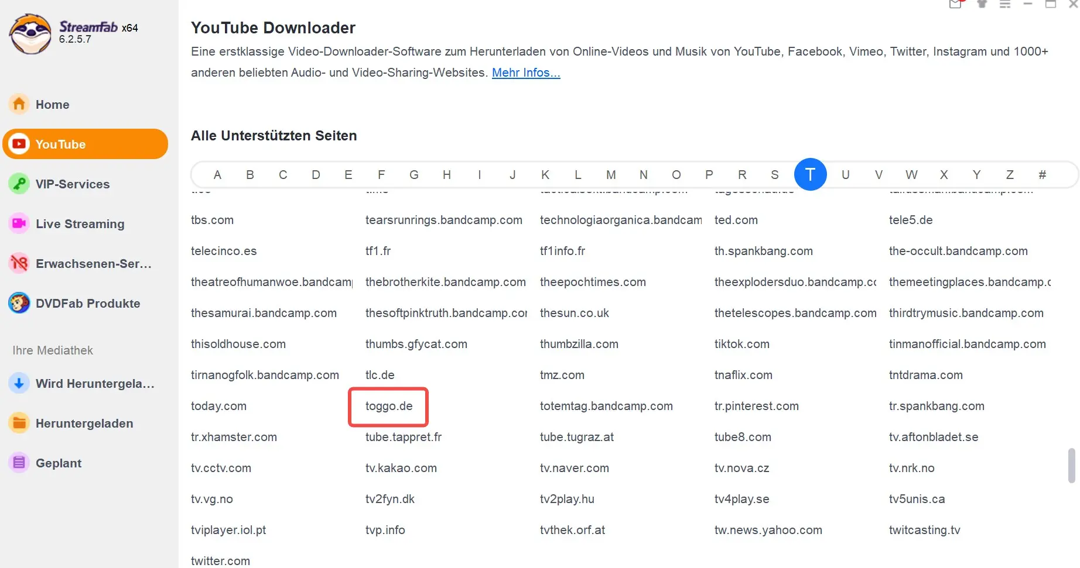This screenshot has width=1080, height=568.
Task: Switch to letter D tab
Action: (316, 174)
